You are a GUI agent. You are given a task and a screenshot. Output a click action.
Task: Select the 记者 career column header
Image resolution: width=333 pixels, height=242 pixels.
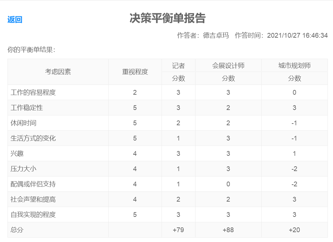tap(179, 66)
